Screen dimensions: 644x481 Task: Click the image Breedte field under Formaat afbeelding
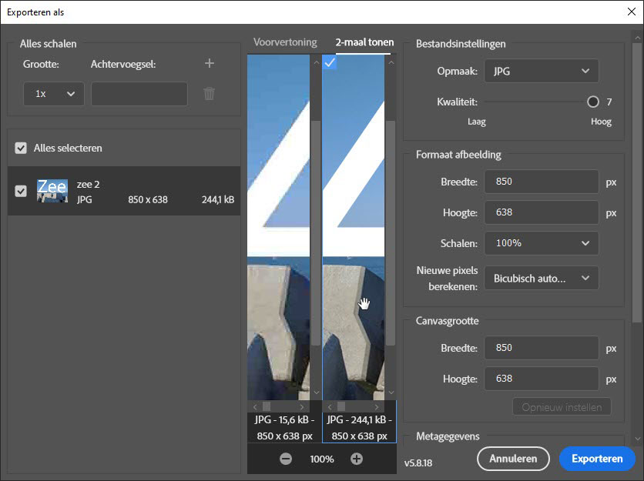point(542,182)
